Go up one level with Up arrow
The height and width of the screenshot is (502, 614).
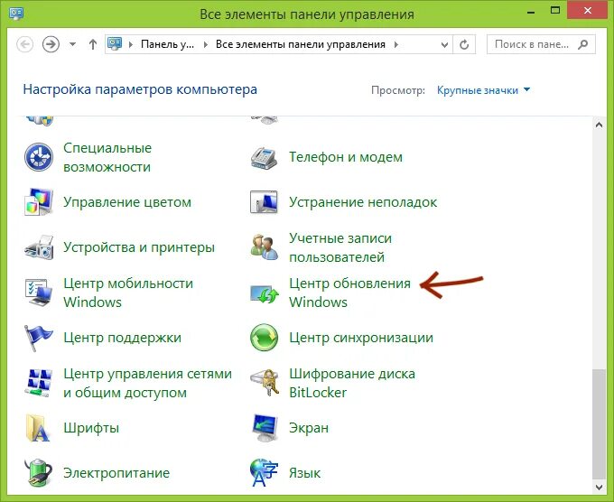(93, 44)
